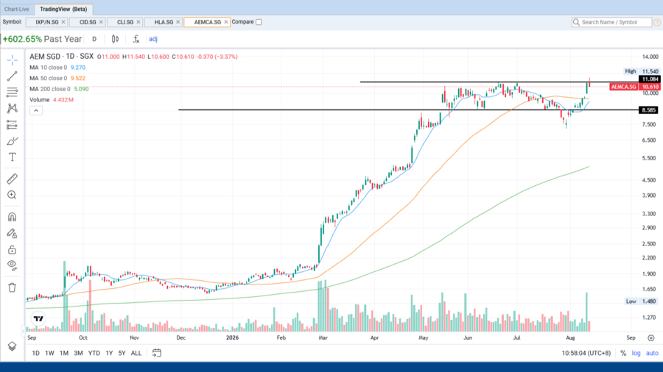Toggle magnet mode
The width and height of the screenshot is (663, 372).
[x=13, y=217]
